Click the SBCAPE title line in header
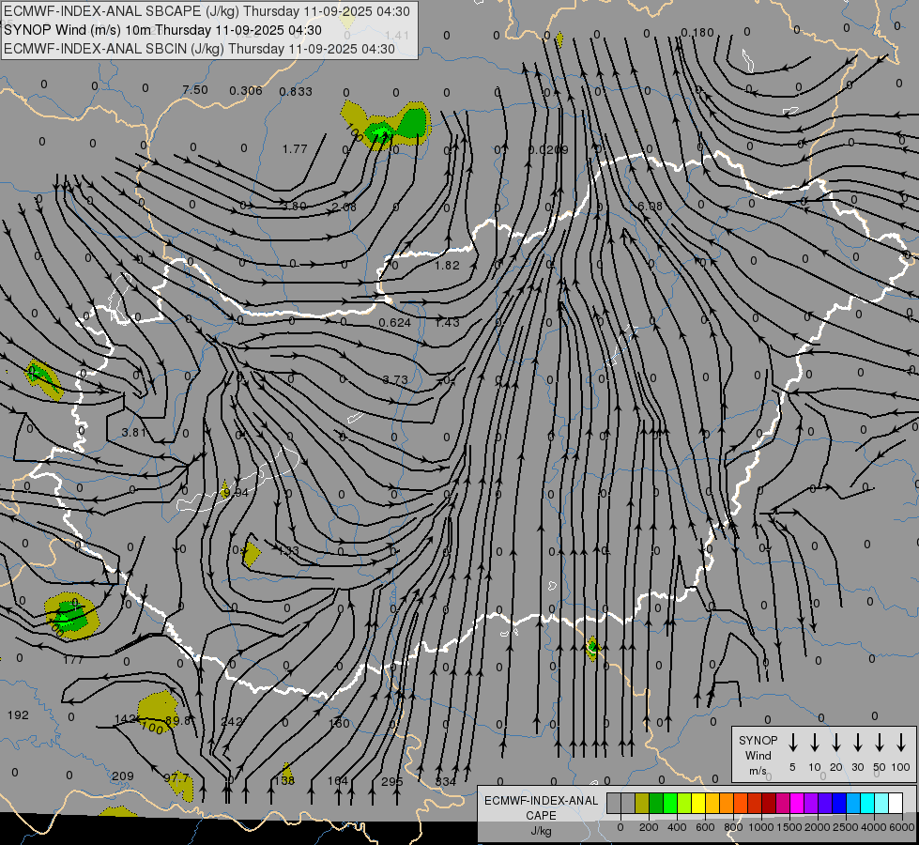 tap(207, 11)
